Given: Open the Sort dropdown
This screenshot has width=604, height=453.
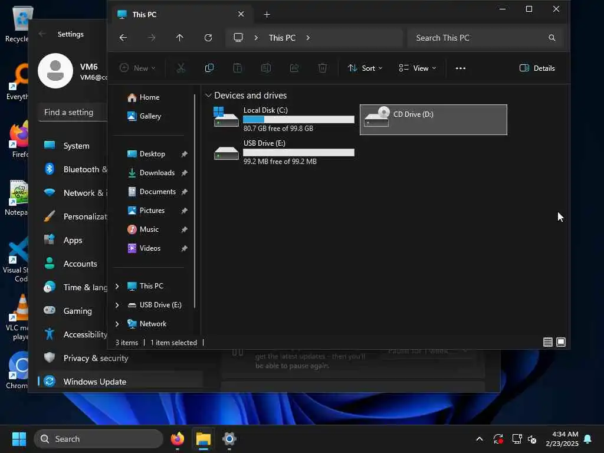Looking at the screenshot, I should [365, 68].
